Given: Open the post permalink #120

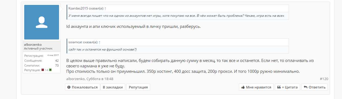Looking at the screenshot, I should pos(324,79).
